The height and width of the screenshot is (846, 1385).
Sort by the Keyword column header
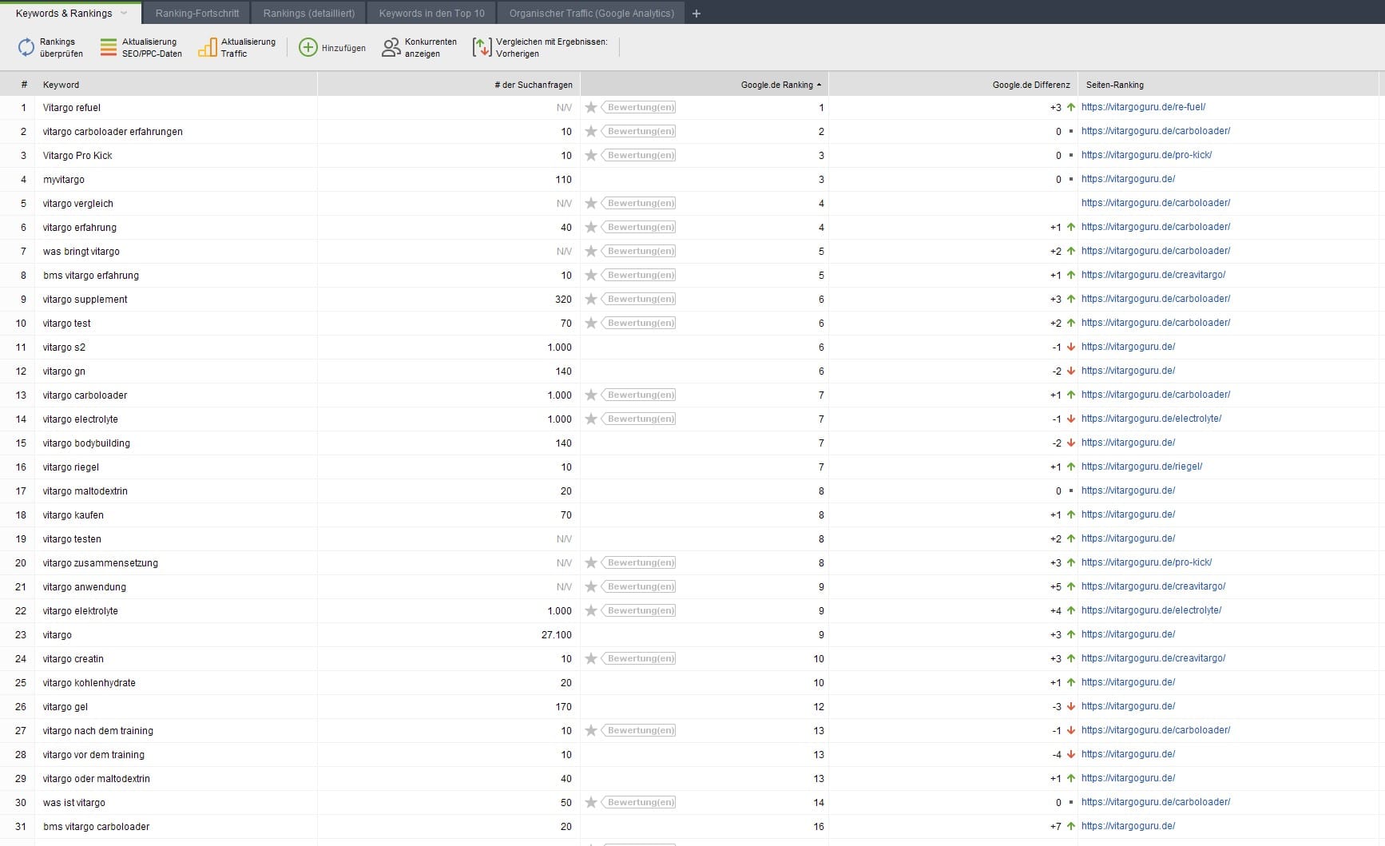click(176, 85)
